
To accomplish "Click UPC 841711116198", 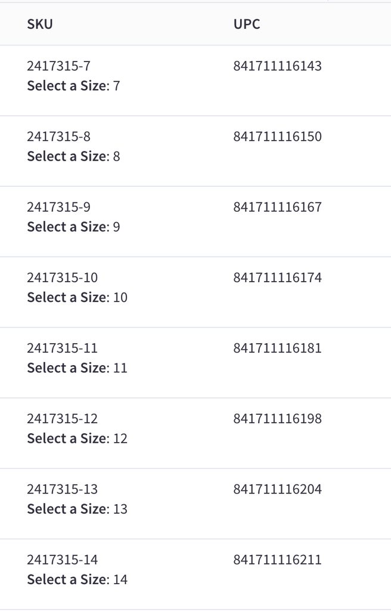I will (x=277, y=418).
